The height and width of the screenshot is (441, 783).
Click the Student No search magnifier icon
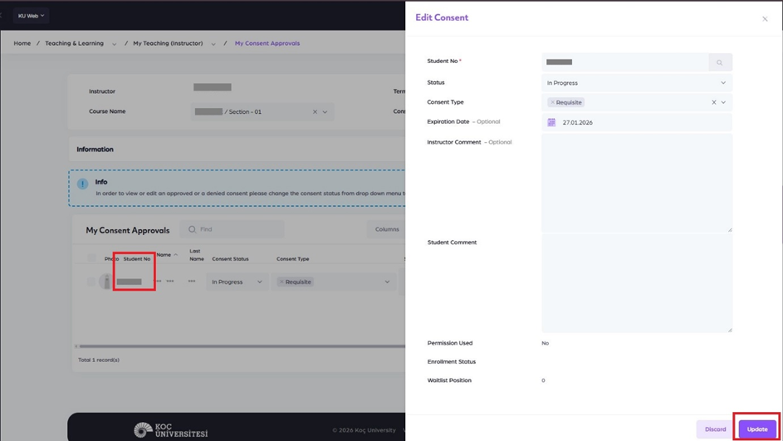click(720, 62)
